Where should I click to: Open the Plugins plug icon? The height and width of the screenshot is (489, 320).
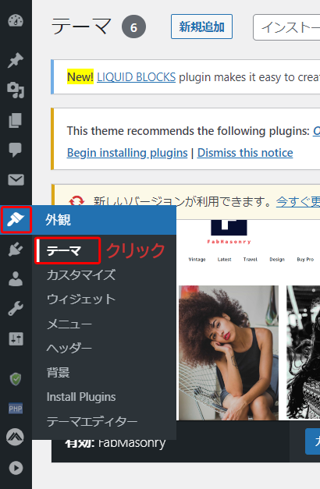tap(16, 249)
